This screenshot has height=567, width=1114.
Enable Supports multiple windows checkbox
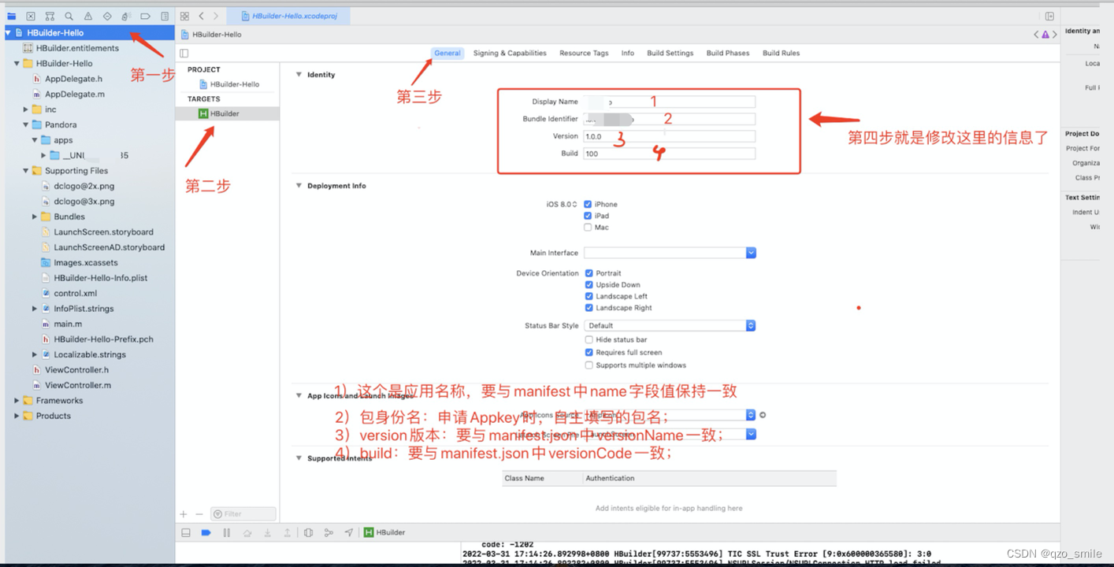[x=589, y=365]
